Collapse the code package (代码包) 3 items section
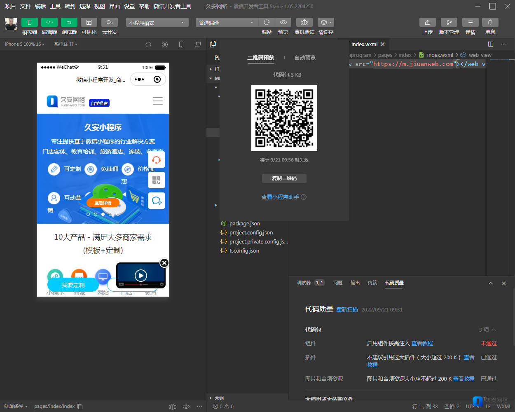The height and width of the screenshot is (412, 515). pos(487,330)
